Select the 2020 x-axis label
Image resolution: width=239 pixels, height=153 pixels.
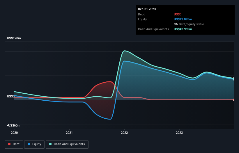14,133
